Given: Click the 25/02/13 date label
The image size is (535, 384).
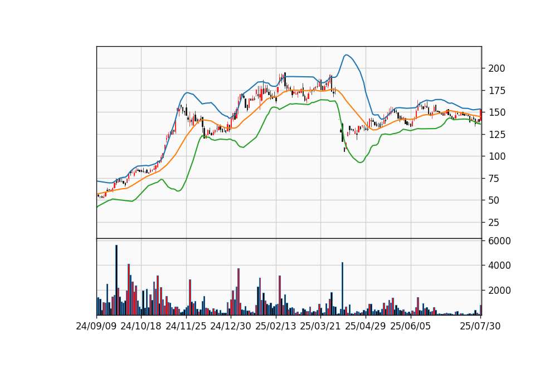Looking at the screenshot, I should 276,326.
